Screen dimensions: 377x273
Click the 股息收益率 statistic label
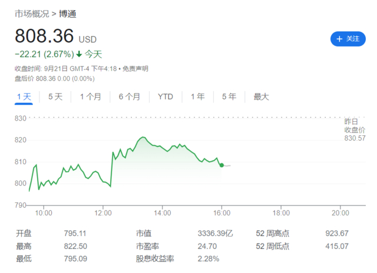pos(154,259)
